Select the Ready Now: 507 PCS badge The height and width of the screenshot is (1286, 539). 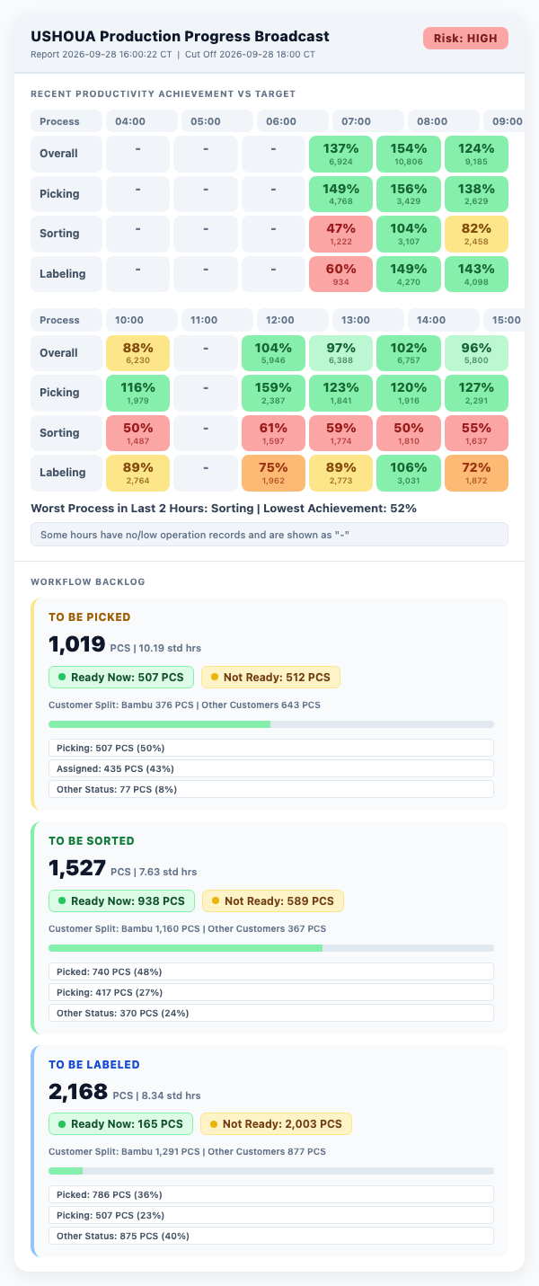click(122, 677)
